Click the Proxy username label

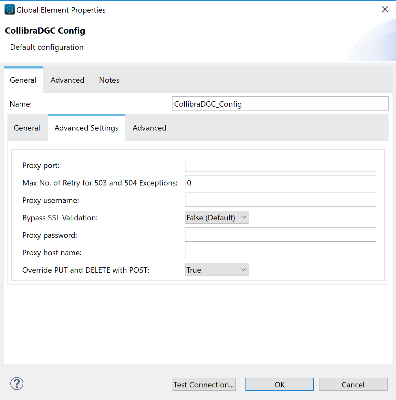click(51, 200)
